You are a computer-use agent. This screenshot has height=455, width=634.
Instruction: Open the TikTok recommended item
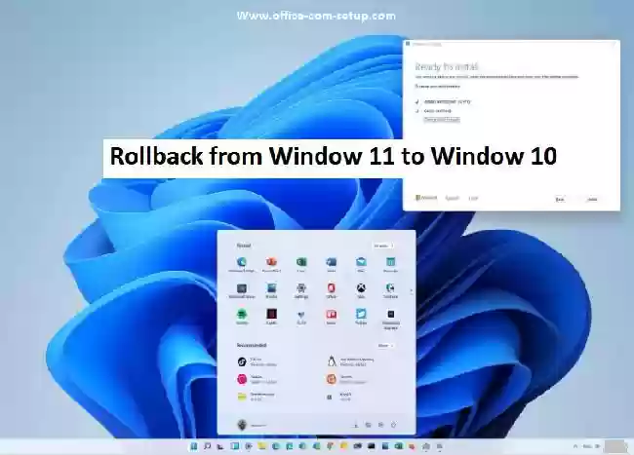pos(258,361)
